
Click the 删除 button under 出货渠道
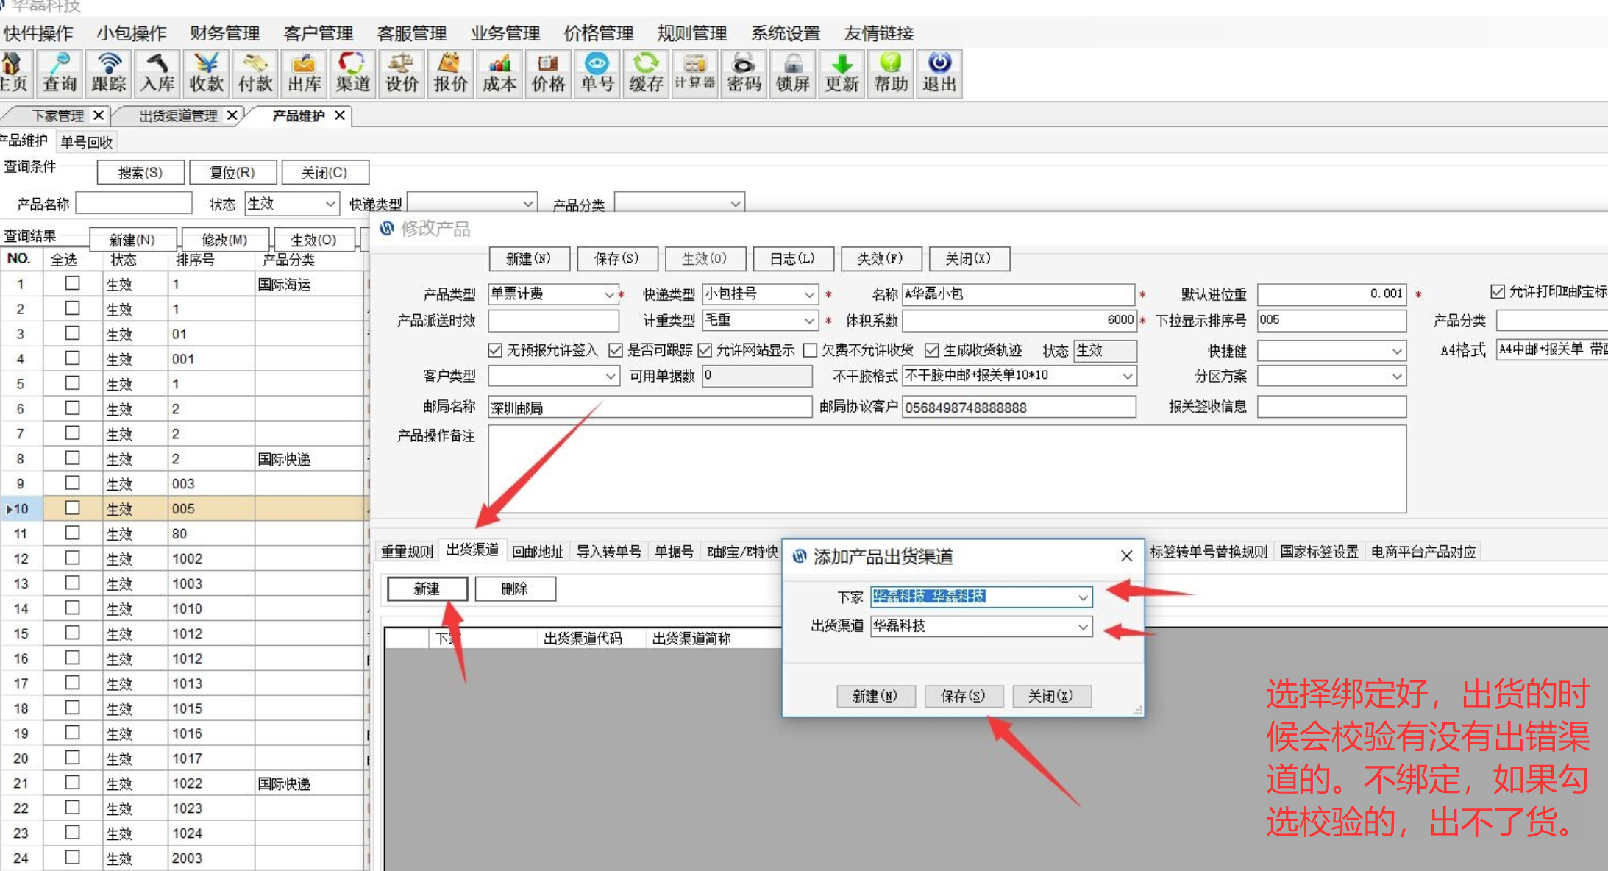(515, 589)
